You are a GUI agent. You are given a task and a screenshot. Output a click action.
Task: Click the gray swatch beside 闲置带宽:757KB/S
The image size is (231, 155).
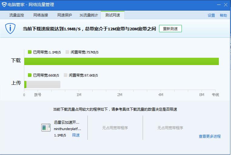(x=67, y=52)
